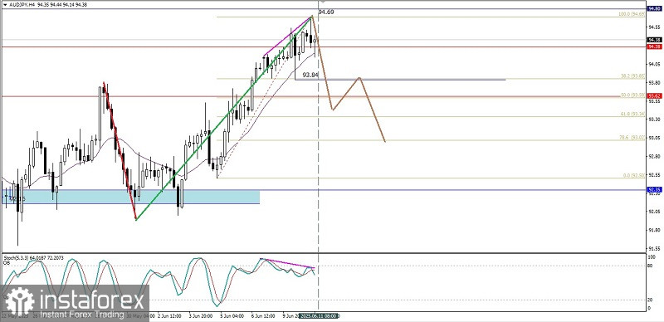Select the 100.0 (94.69) Fibonacci level label
Viewport: 664px width, 322px height.
(x=632, y=14)
